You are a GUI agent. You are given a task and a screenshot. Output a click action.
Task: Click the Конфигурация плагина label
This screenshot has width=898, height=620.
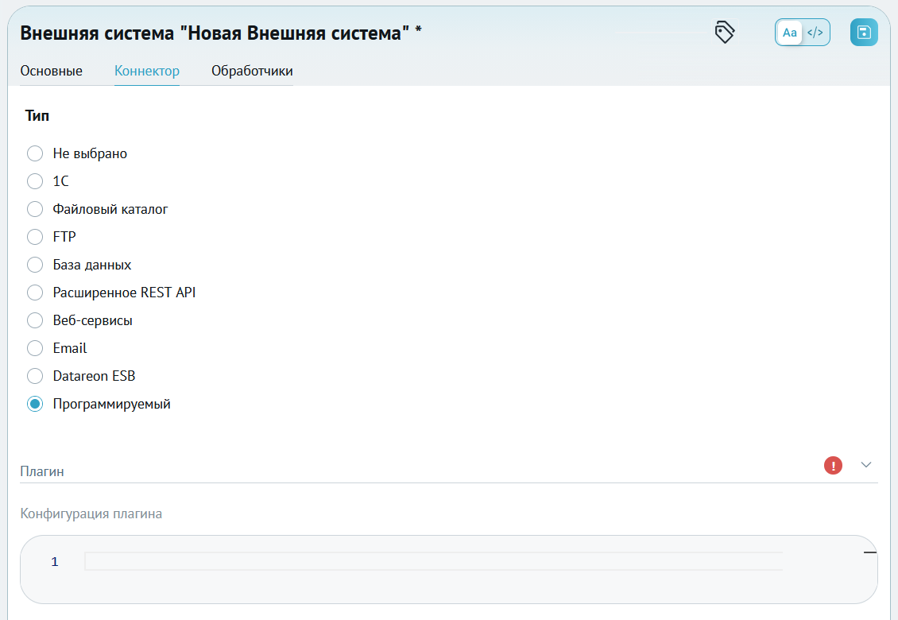coord(91,513)
